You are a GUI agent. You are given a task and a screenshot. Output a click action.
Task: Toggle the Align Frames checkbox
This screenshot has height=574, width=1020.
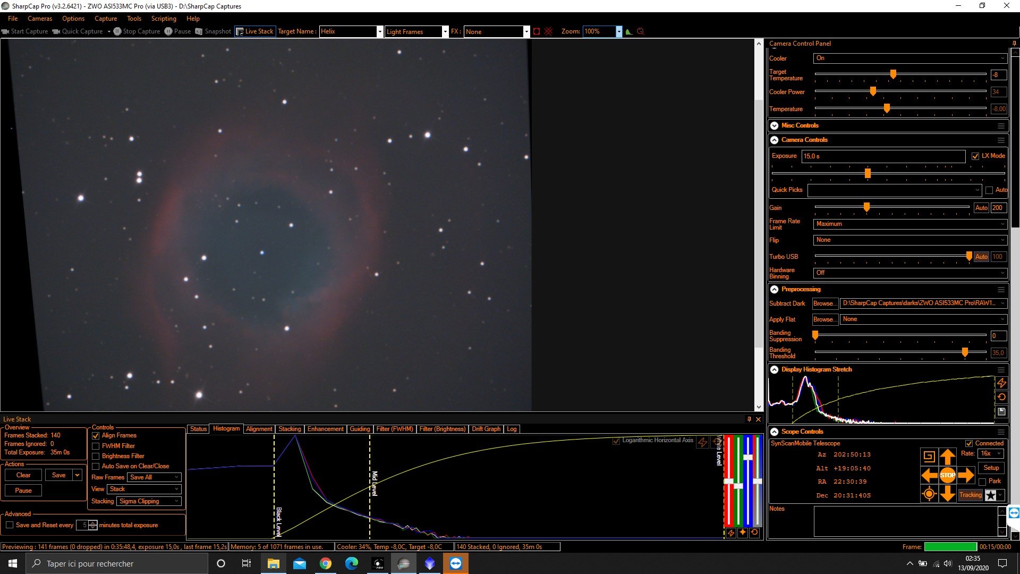pos(96,436)
